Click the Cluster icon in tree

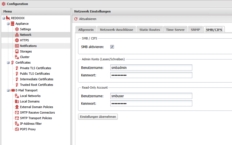17,57
